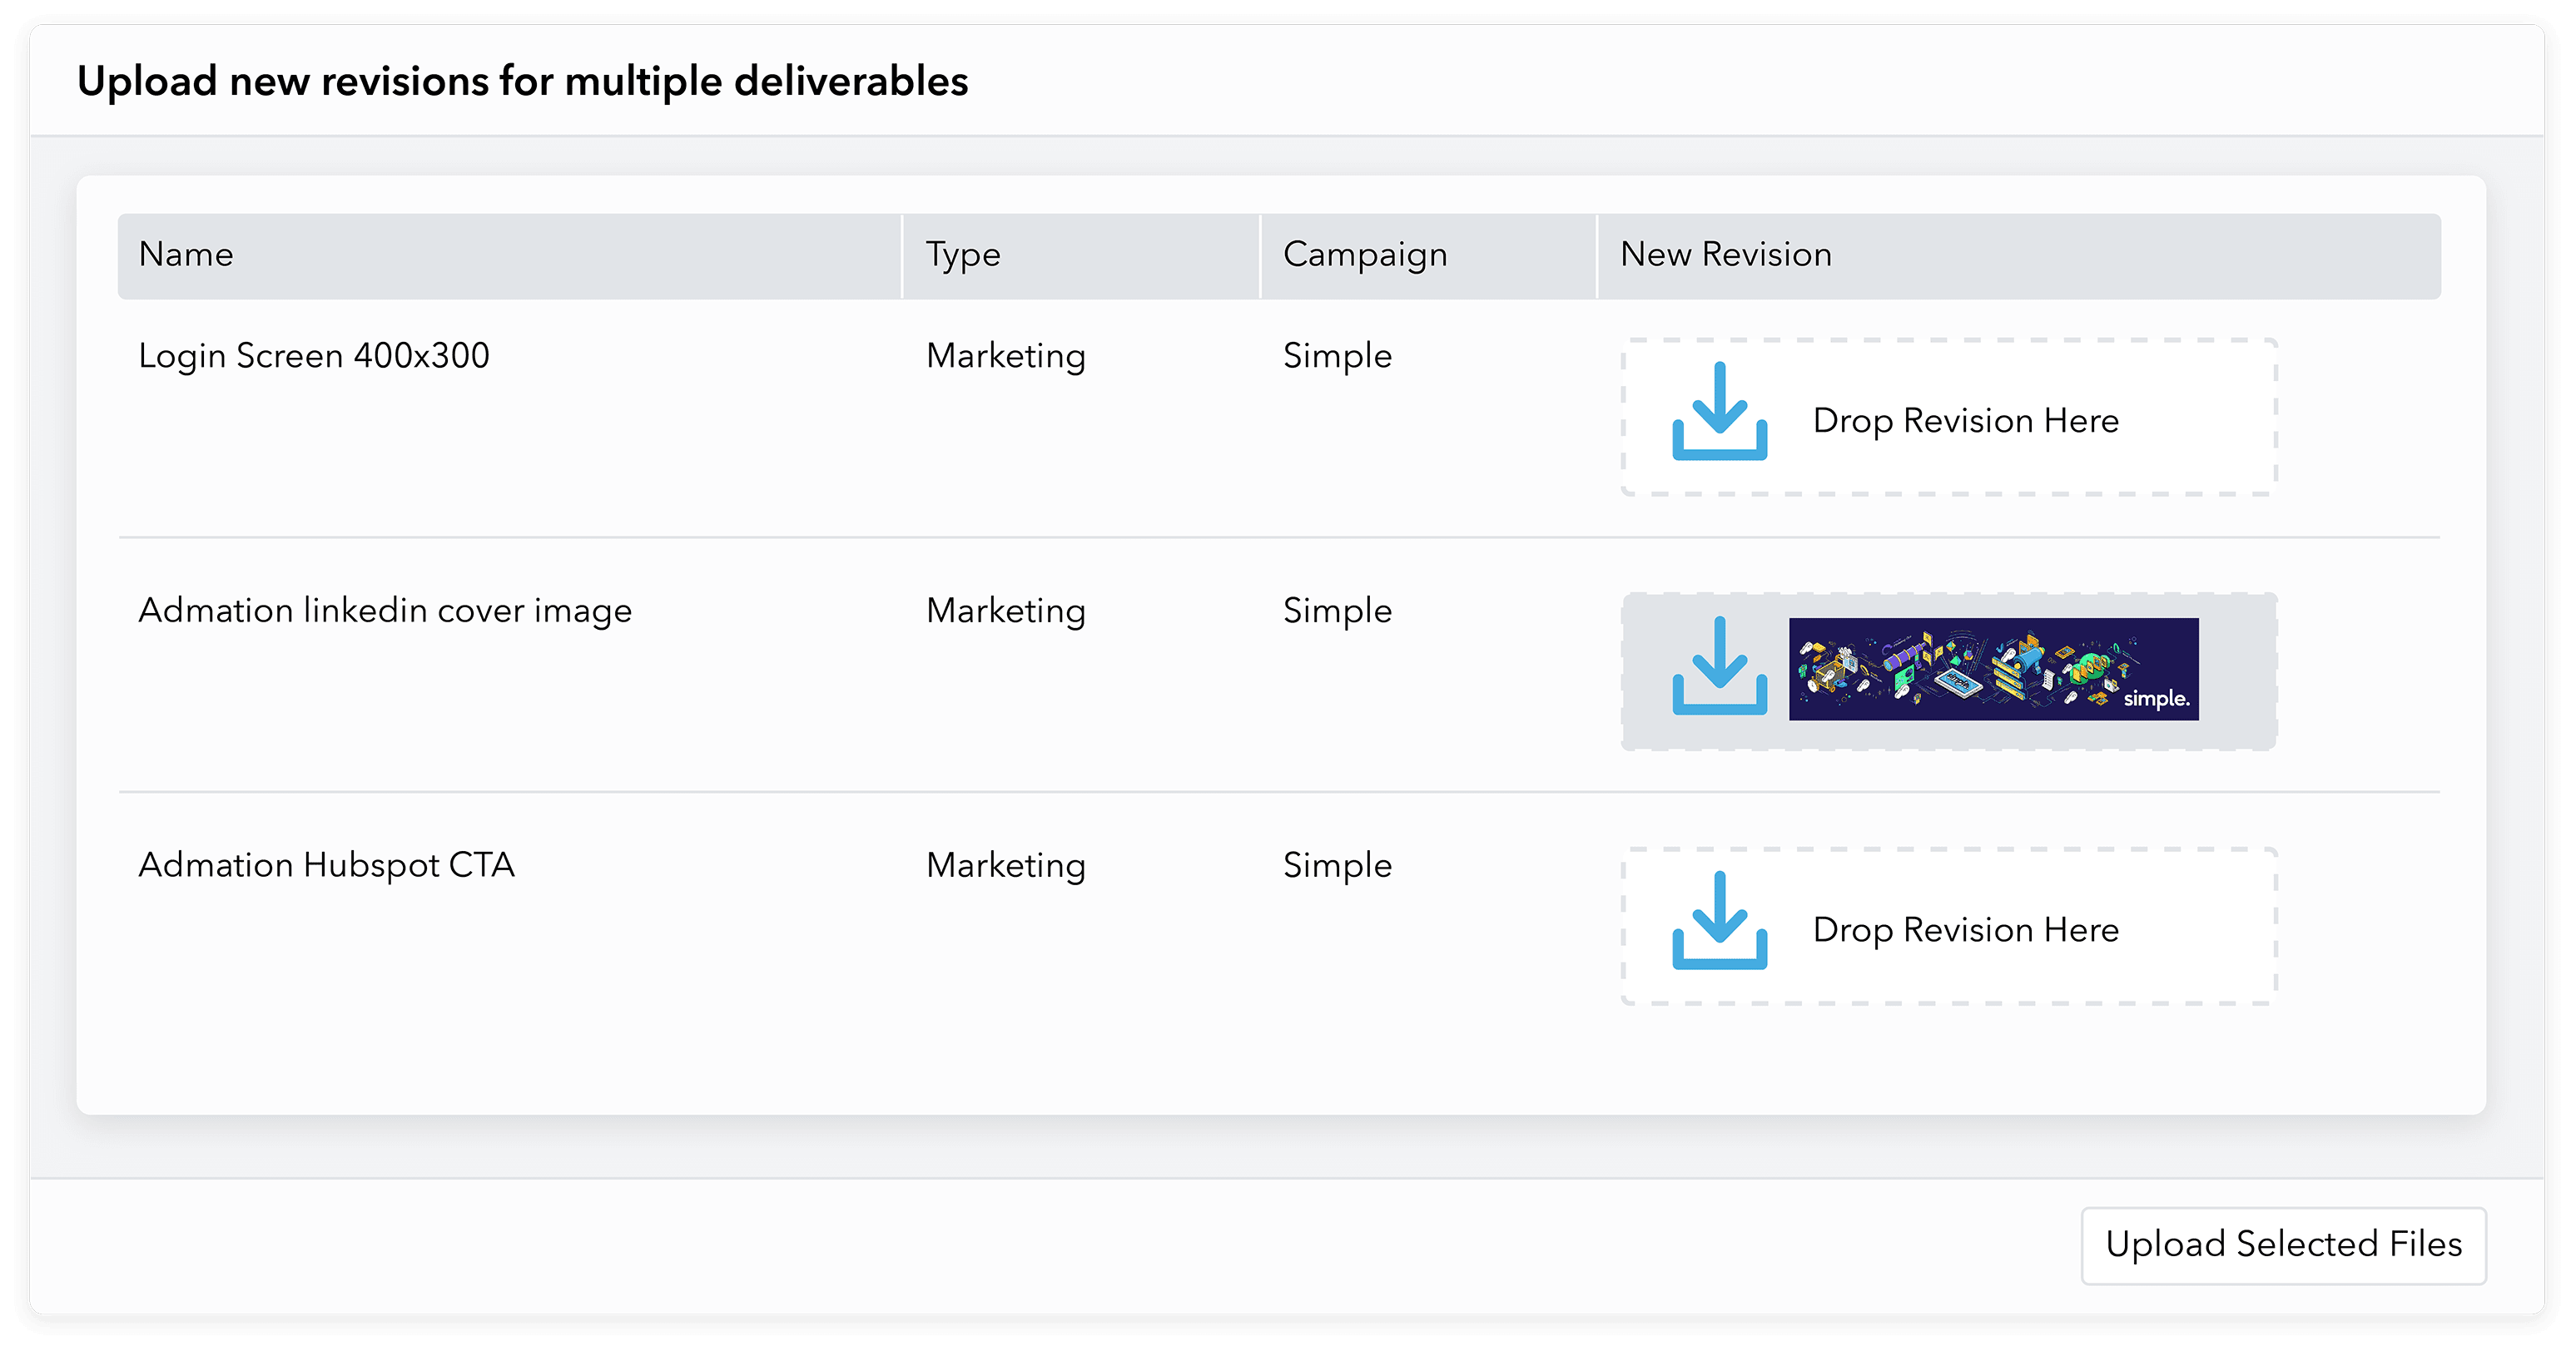Click Marketing type in Login Screen row

(x=1005, y=356)
